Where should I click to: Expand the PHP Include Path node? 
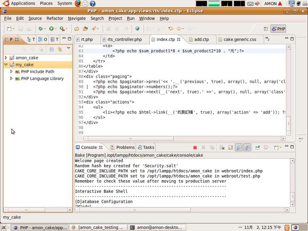[x=11, y=72]
